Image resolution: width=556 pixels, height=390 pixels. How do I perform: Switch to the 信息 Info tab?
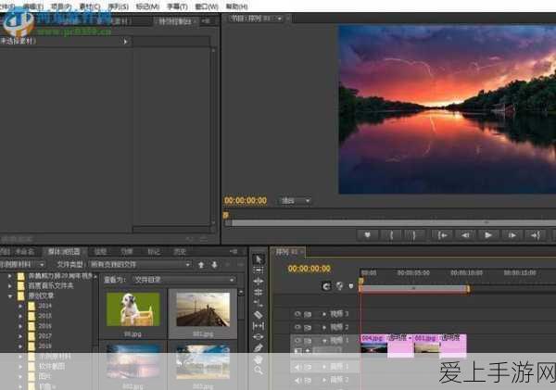[x=100, y=252]
